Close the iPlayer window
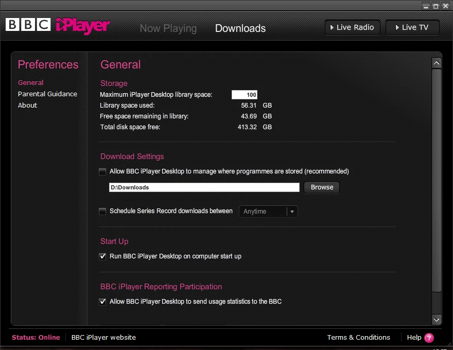This screenshot has height=350, width=453. pos(446,6)
